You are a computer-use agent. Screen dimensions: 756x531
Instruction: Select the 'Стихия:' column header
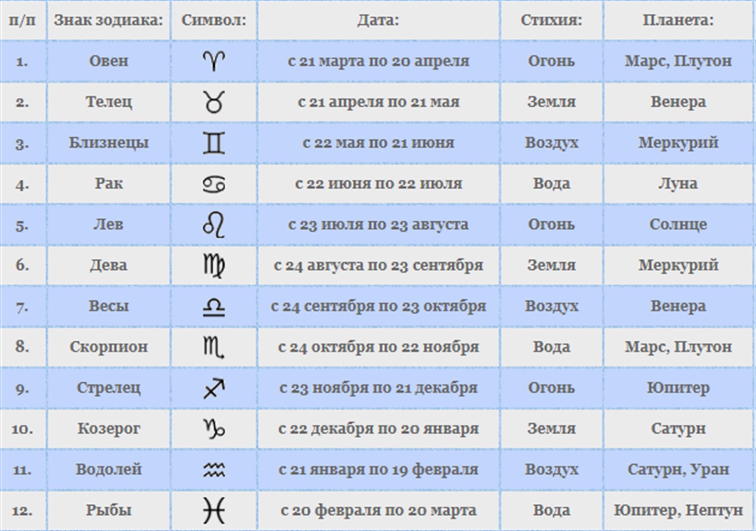[551, 20]
